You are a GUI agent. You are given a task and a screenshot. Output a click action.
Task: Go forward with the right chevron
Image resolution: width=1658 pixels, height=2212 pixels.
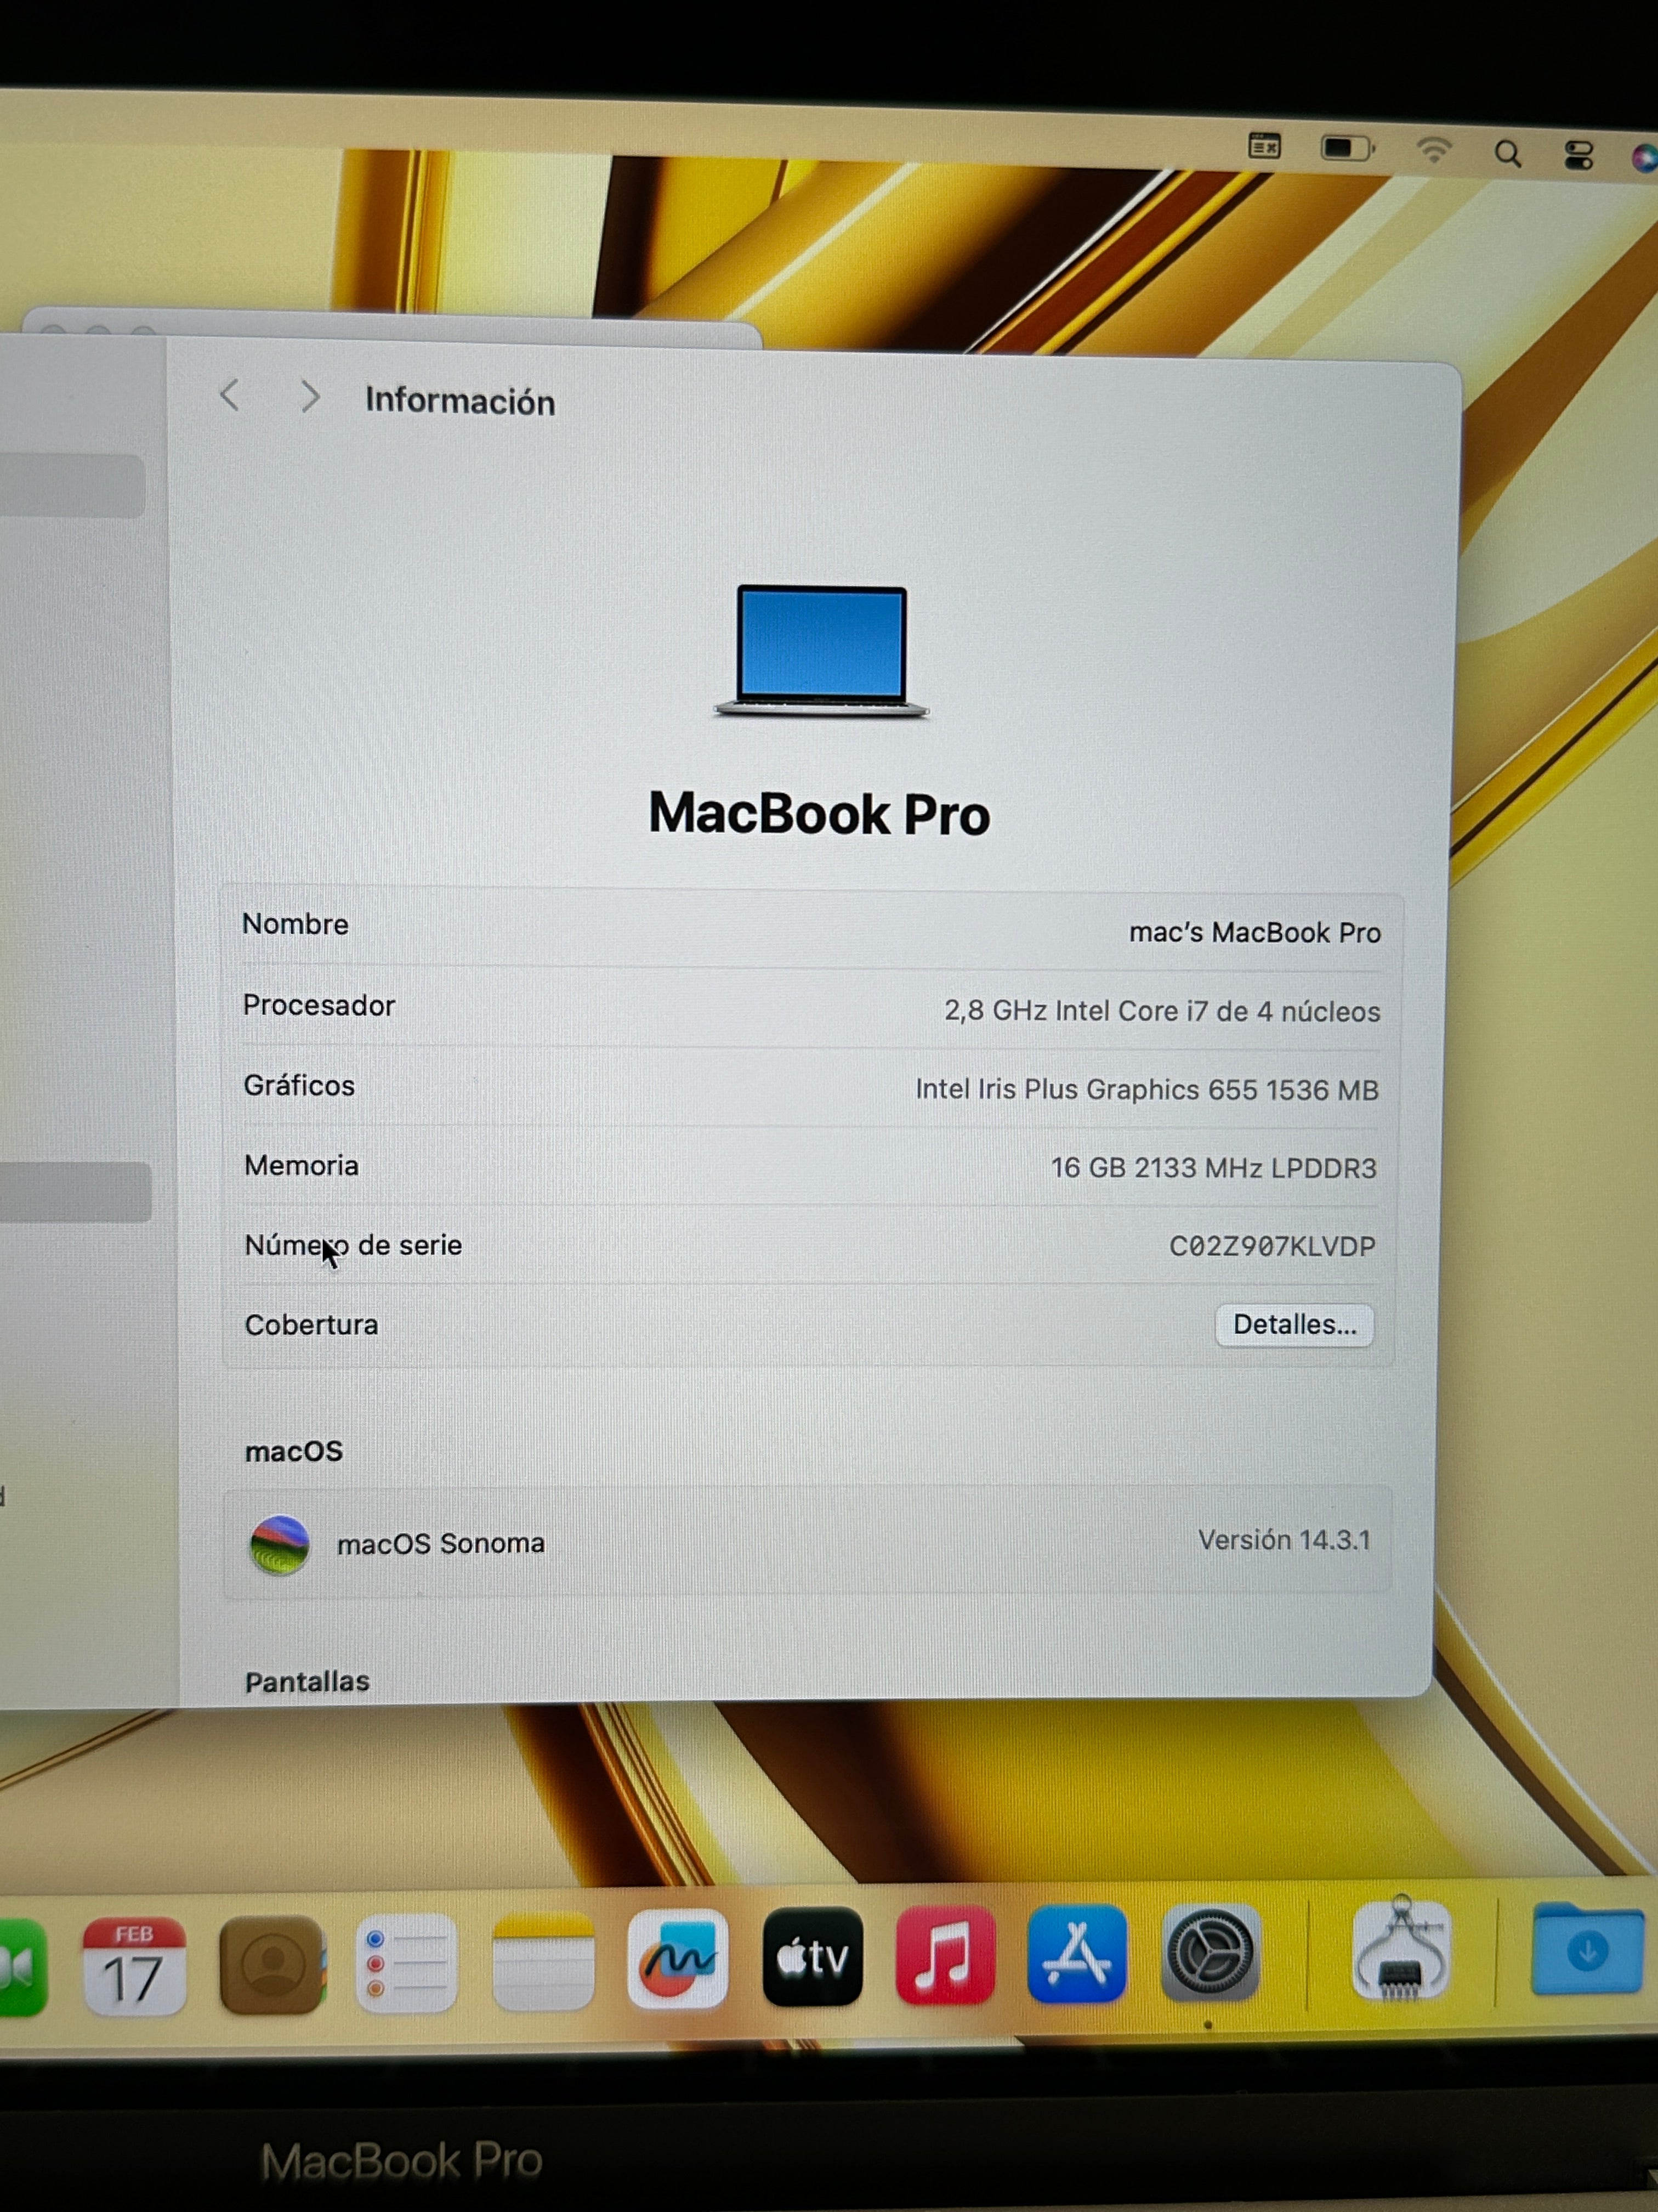310,397
